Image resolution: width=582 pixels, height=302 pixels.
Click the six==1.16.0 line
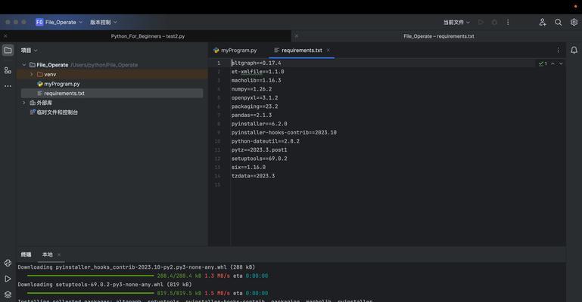point(248,168)
